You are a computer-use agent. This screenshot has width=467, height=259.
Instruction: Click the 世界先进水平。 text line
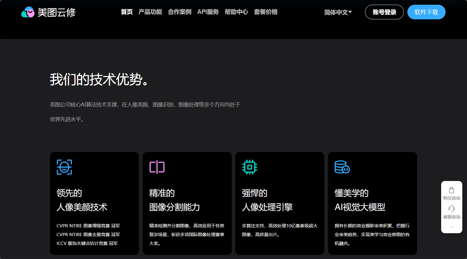[x=67, y=119]
